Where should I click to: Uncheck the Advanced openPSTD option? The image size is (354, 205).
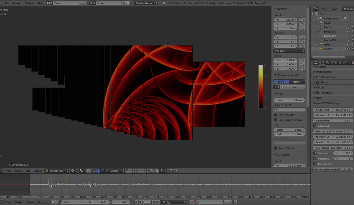[315, 126]
